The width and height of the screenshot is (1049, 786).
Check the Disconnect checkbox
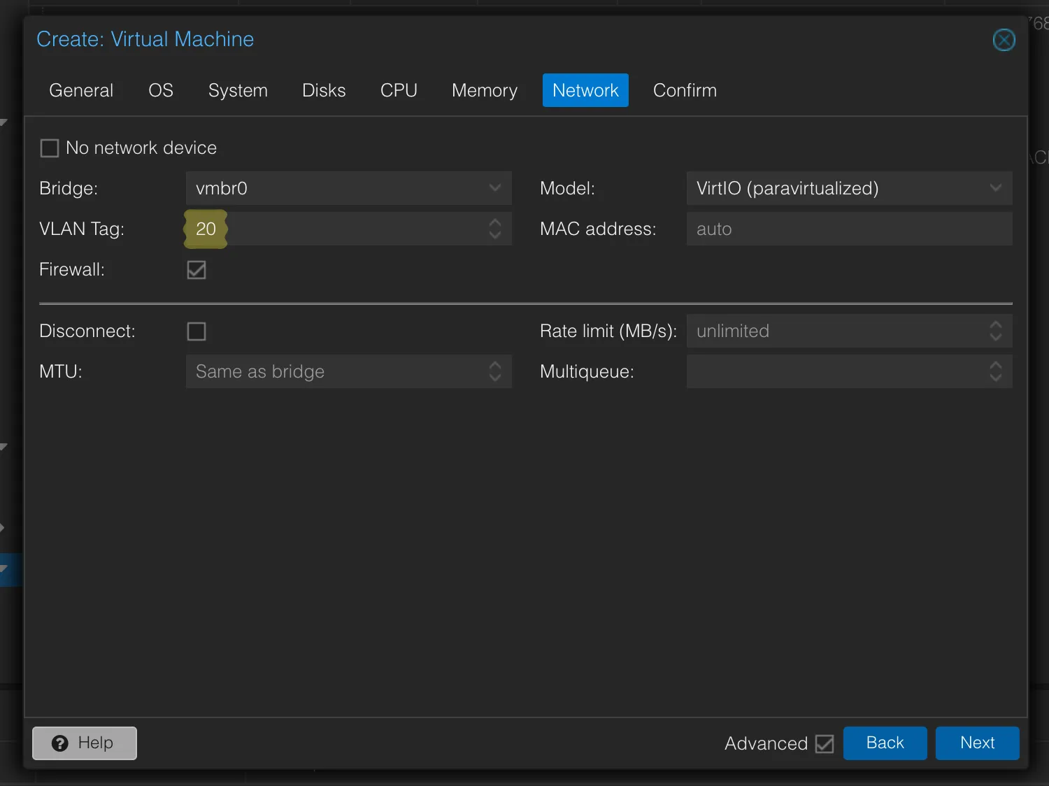pos(197,331)
